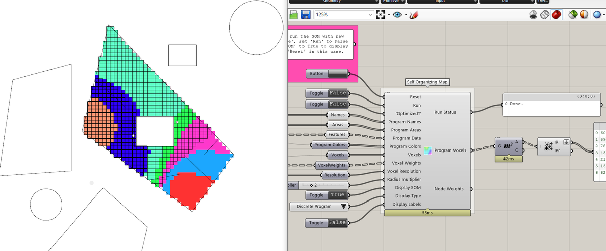Select the VoxelWeights parameter node
The height and width of the screenshot is (251, 606).
click(x=331, y=165)
